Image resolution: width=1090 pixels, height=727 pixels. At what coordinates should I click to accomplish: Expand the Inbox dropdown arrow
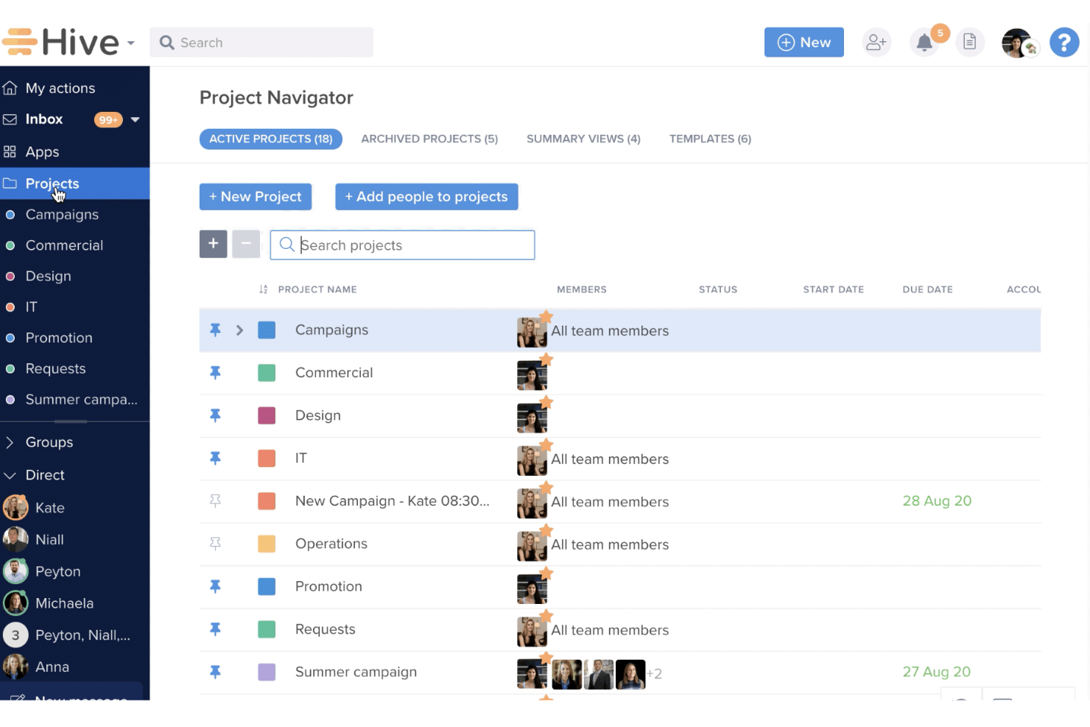136,119
